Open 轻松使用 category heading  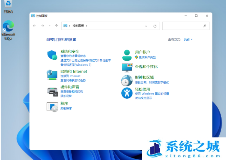pyautogui.click(x=142, y=89)
